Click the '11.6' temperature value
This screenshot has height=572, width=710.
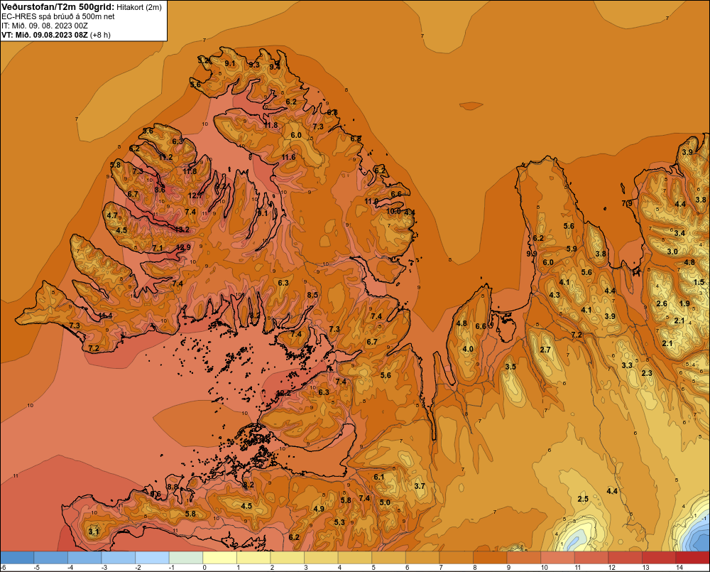click(288, 157)
